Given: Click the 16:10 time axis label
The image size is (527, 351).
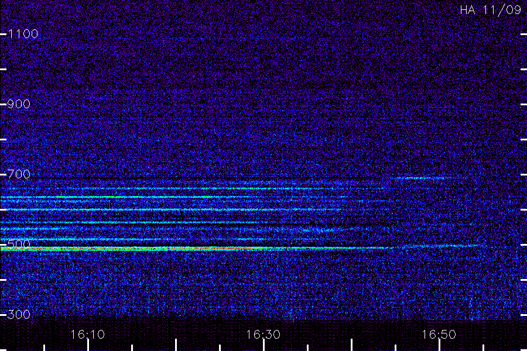Looking at the screenshot, I should click(x=87, y=334).
